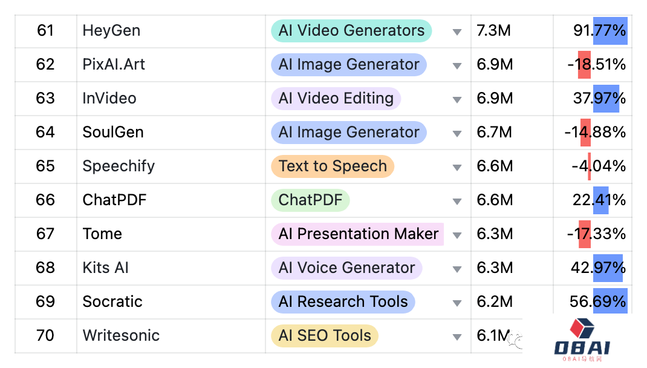Click the Text to Speech tag
Viewport: 647px width, 368px height.
click(332, 166)
